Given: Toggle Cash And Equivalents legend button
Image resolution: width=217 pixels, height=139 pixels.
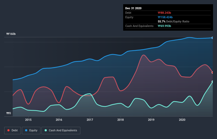Looking at the screenshot, I should pyautogui.click(x=61, y=131).
